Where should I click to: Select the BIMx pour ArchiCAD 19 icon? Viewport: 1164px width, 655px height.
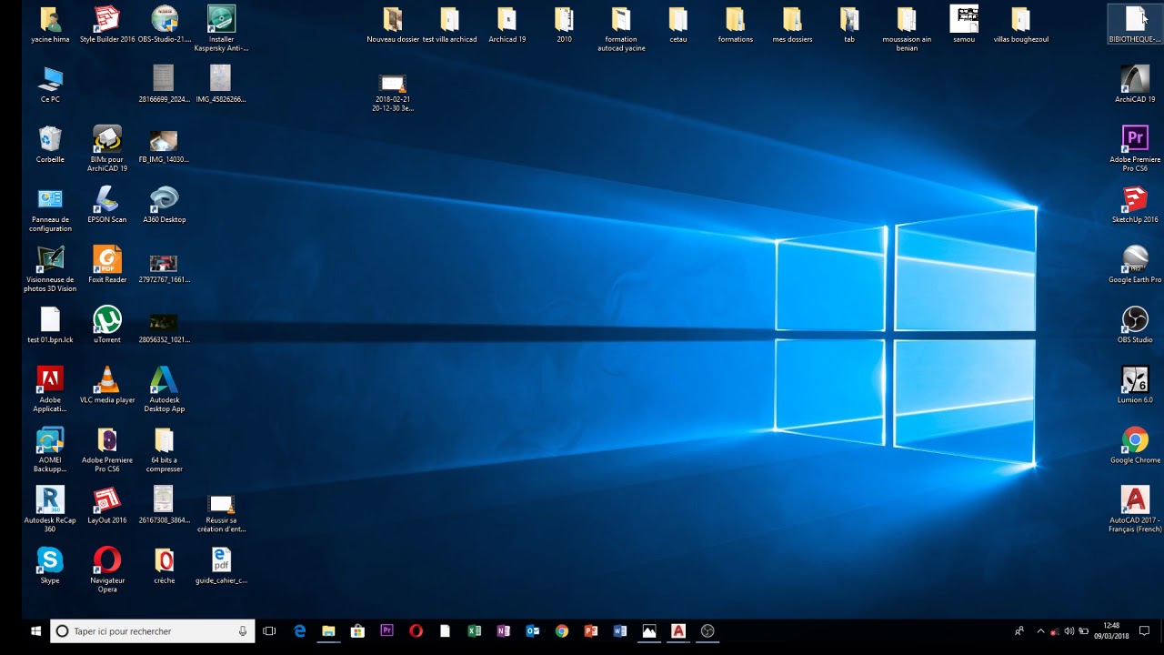click(107, 148)
